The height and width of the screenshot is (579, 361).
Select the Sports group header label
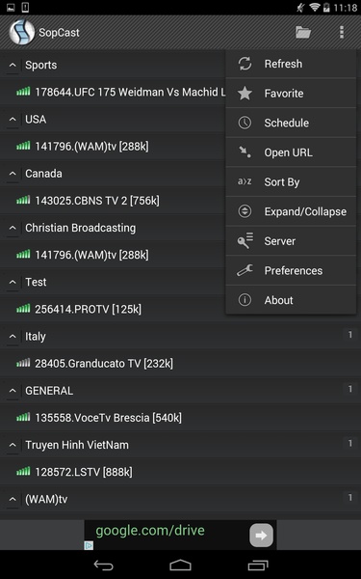40,65
